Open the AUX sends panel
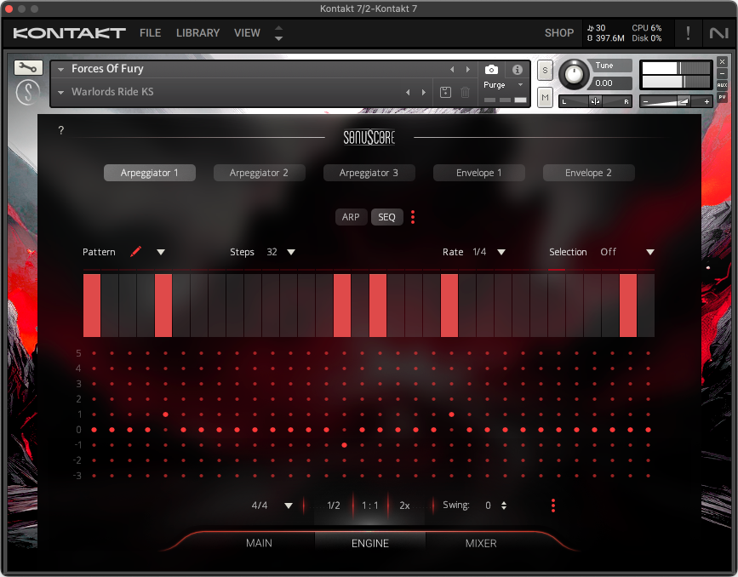The height and width of the screenshot is (577, 738). [x=722, y=85]
